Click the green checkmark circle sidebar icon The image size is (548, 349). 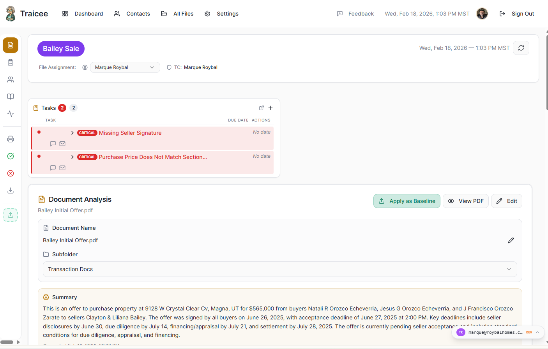(11, 156)
